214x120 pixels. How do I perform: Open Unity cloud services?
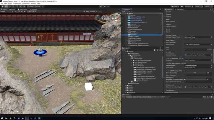[x=182, y=6]
